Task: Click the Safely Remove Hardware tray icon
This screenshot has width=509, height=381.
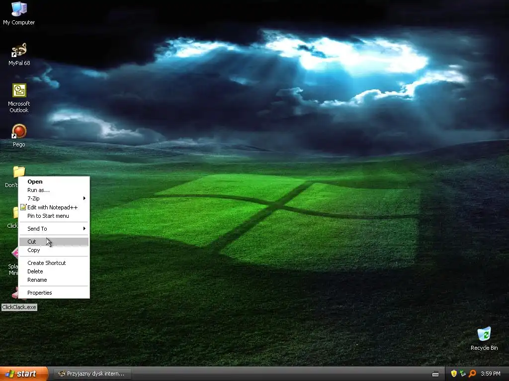Action: point(463,374)
